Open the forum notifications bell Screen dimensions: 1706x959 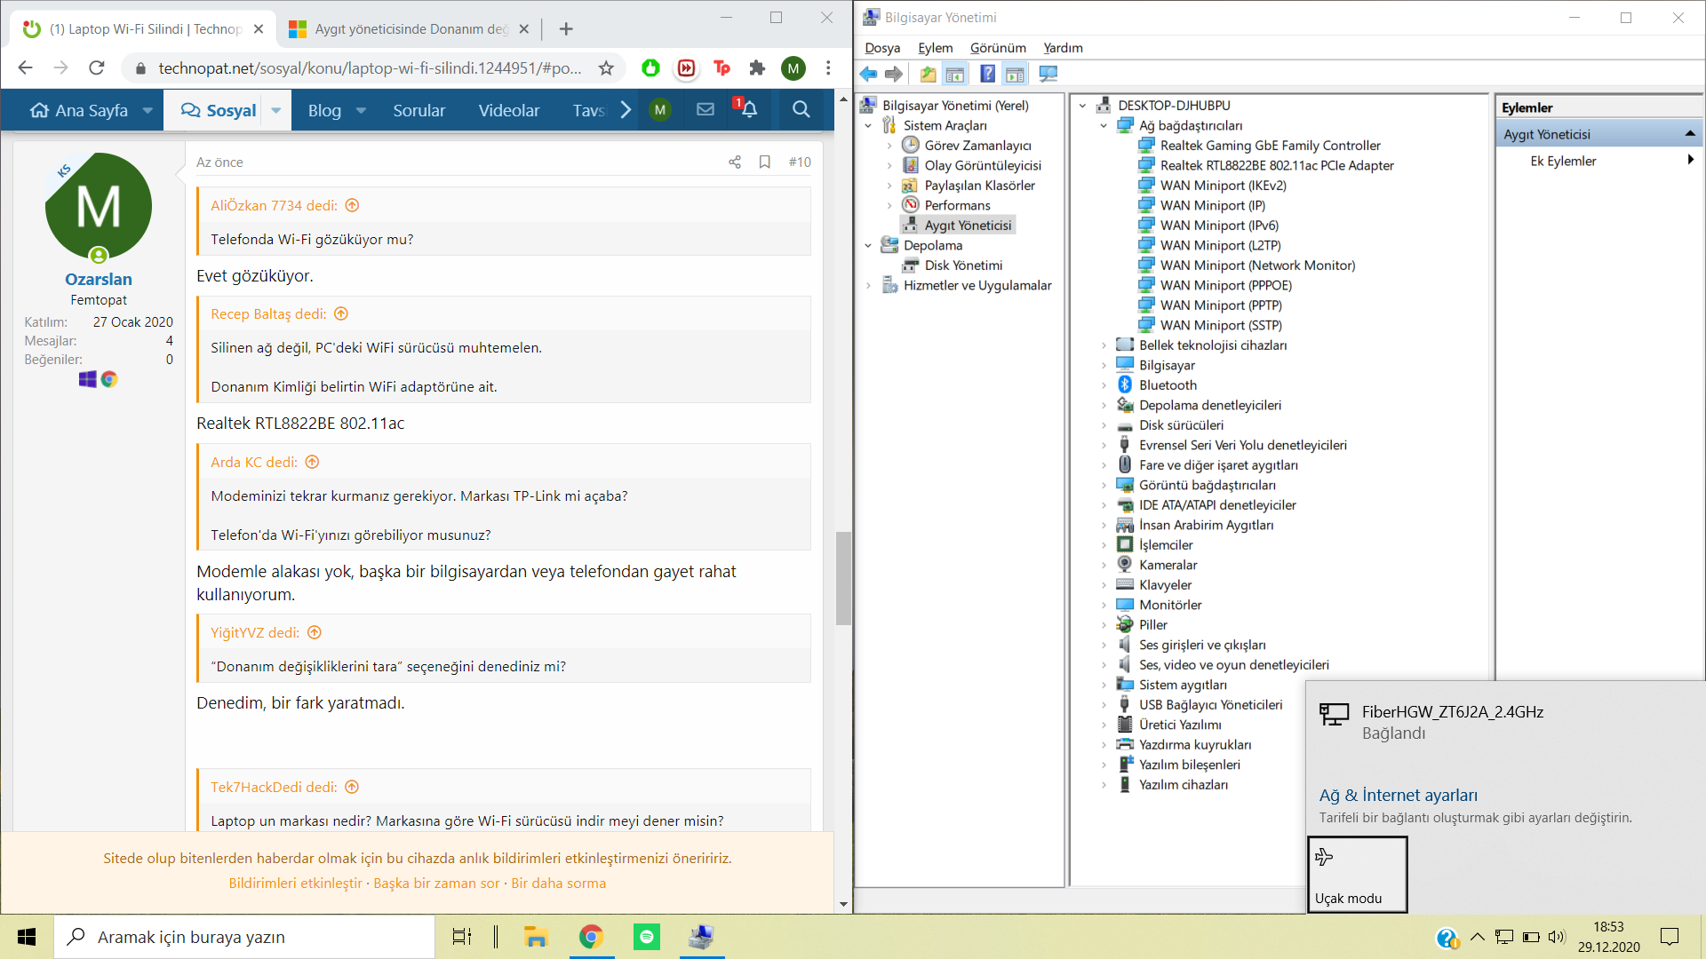749,109
